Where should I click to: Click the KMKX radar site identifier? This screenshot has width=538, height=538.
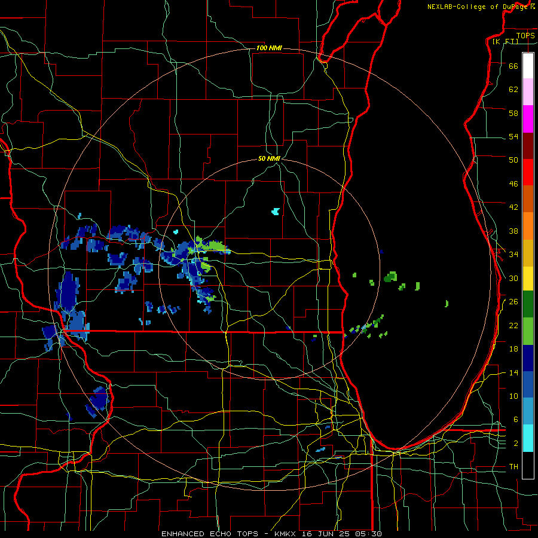tap(286, 534)
